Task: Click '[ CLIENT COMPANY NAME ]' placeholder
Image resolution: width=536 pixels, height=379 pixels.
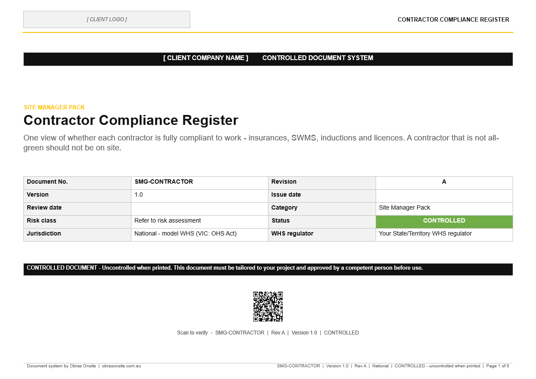Action: click(206, 58)
